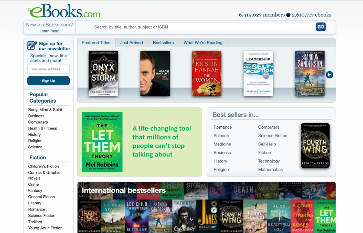
Task: Open the Bestsellers tab
Action: click(163, 42)
